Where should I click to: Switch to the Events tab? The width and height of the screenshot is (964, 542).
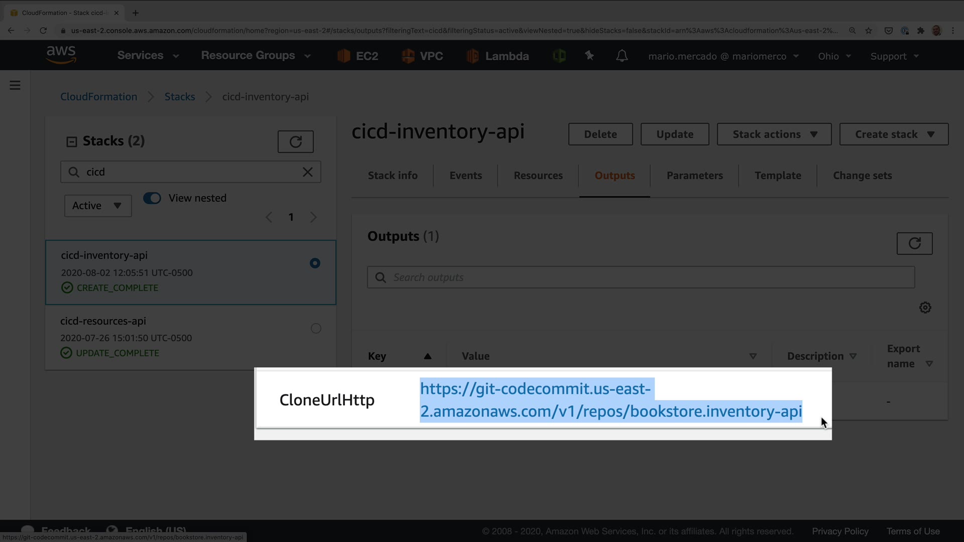[x=465, y=176]
